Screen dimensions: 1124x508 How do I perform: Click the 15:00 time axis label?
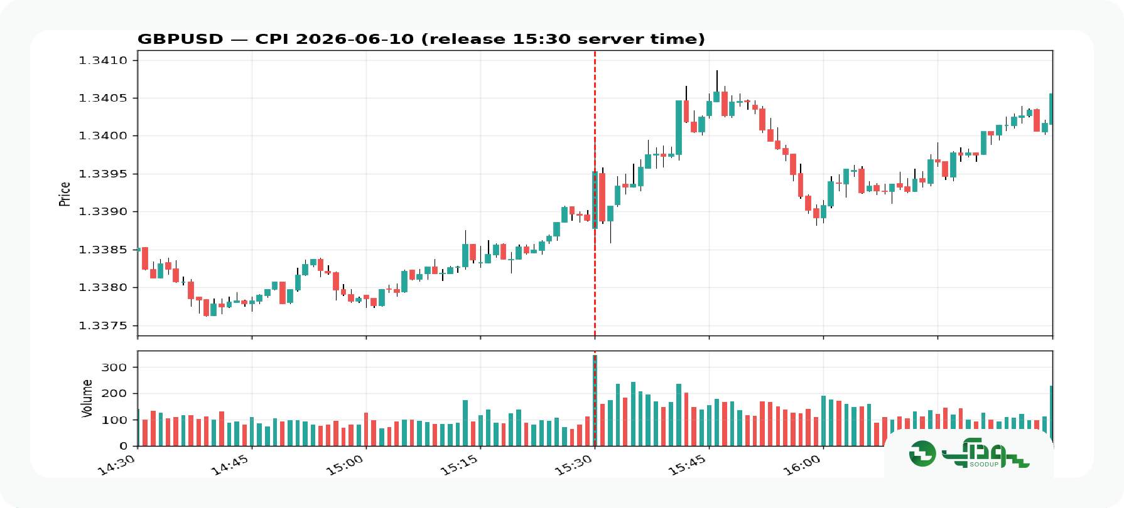pyautogui.click(x=345, y=465)
